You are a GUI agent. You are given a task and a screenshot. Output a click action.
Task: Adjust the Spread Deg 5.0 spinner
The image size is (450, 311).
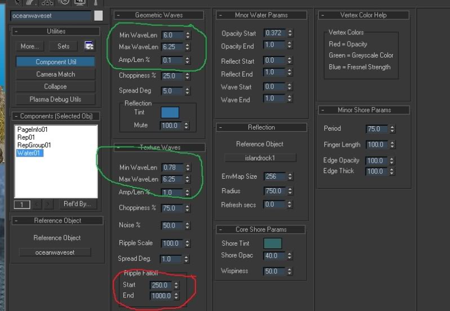(188, 91)
